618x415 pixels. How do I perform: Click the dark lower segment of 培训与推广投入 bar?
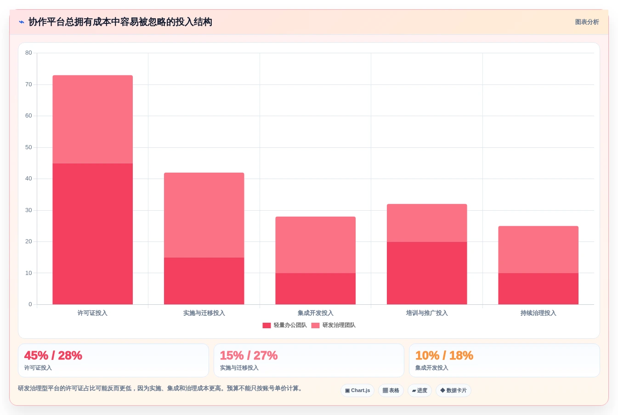[427, 273]
